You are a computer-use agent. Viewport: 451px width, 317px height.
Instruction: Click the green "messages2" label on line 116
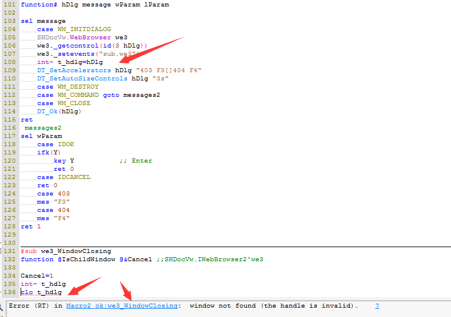43,128
